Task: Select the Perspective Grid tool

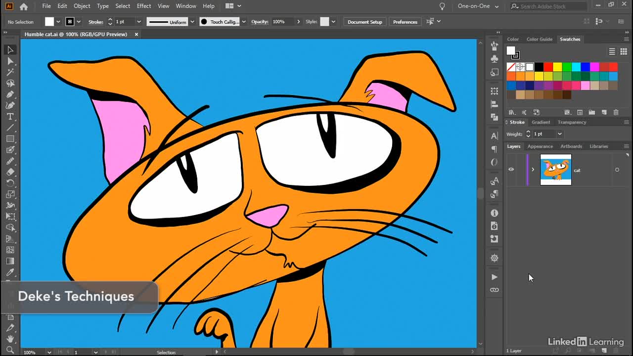Action: pyautogui.click(x=10, y=239)
